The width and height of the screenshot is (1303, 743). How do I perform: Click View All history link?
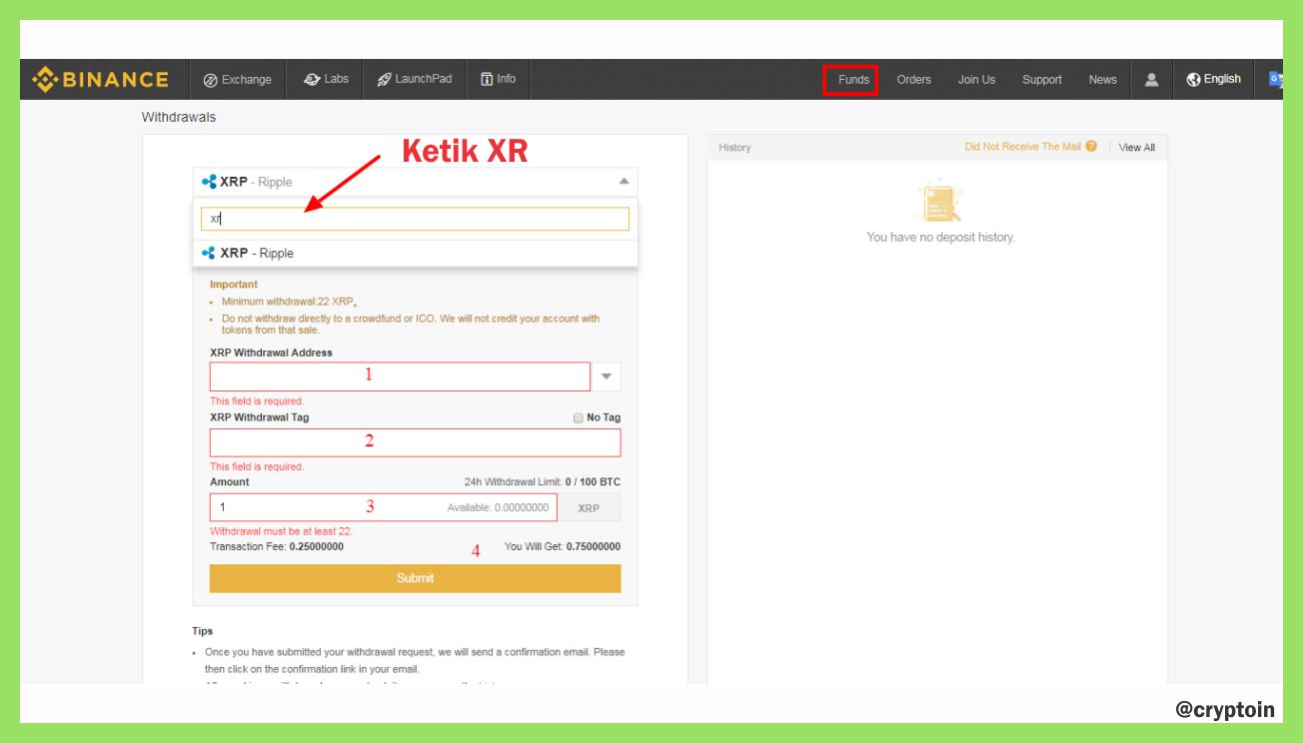(x=1136, y=147)
